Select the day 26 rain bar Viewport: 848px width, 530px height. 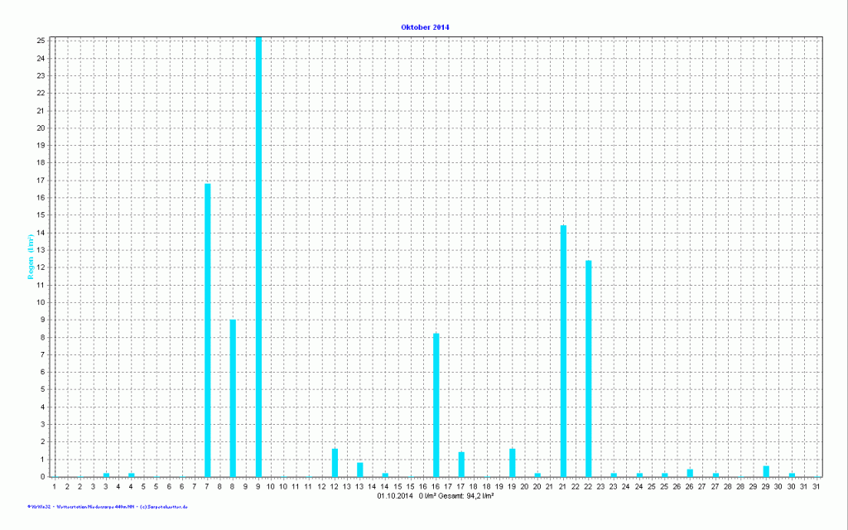(x=690, y=473)
